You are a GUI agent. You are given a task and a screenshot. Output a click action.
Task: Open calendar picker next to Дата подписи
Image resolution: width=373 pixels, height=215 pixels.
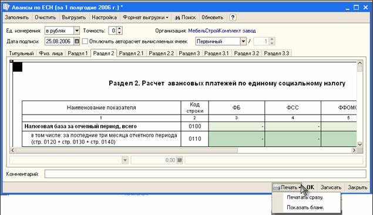coord(76,41)
